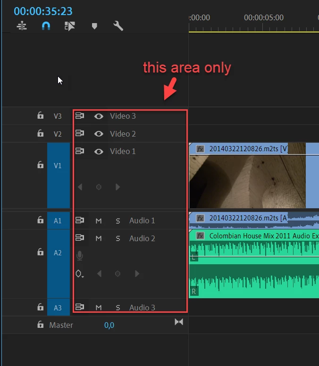
Task: Select audio clip 20140322120826.m2ts [A]
Action: (254, 220)
